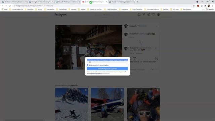This screenshot has height=121, width=215.
Task: Click left arrow of embed code scrollbar
Action: point(88,62)
